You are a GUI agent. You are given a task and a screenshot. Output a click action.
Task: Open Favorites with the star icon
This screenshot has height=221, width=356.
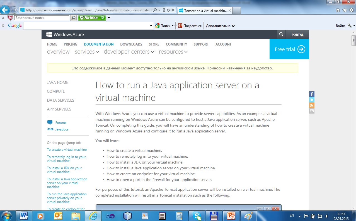[x=345, y=10]
